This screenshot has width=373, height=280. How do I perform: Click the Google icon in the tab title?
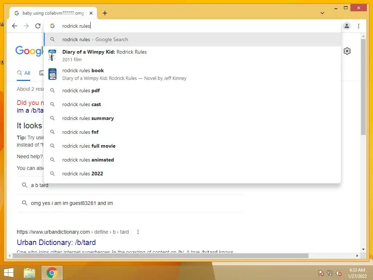(17, 13)
